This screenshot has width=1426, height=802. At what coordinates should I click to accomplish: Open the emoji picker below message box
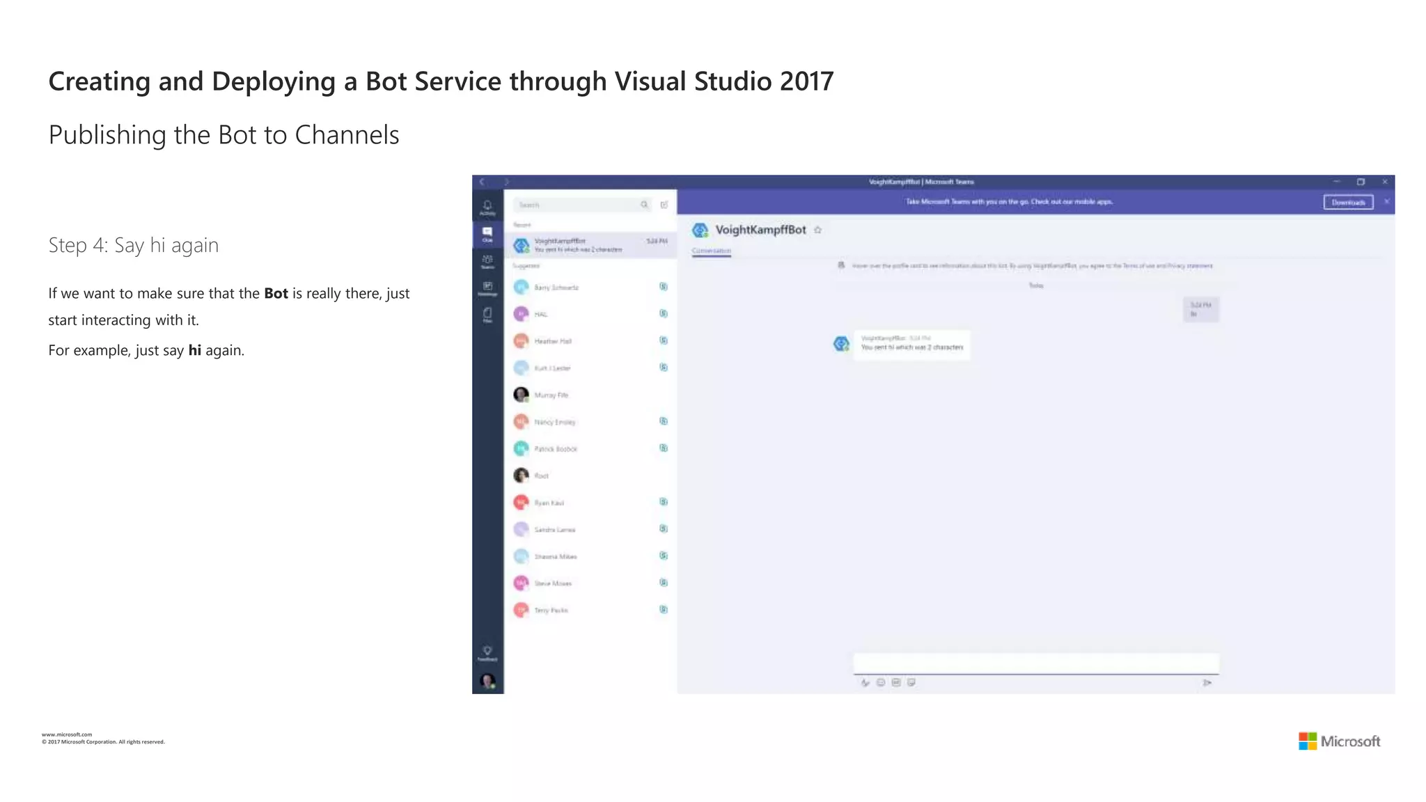[x=881, y=683]
